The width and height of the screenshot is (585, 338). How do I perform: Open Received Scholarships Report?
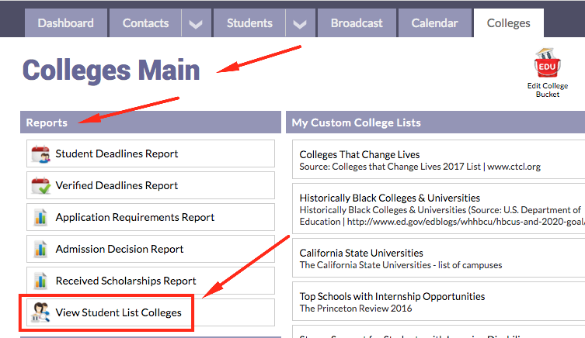(151, 281)
